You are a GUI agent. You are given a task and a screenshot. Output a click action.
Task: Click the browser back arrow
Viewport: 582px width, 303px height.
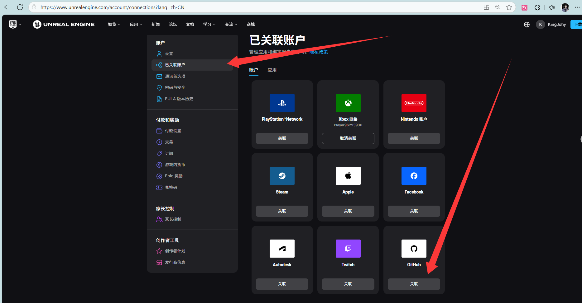tap(7, 7)
